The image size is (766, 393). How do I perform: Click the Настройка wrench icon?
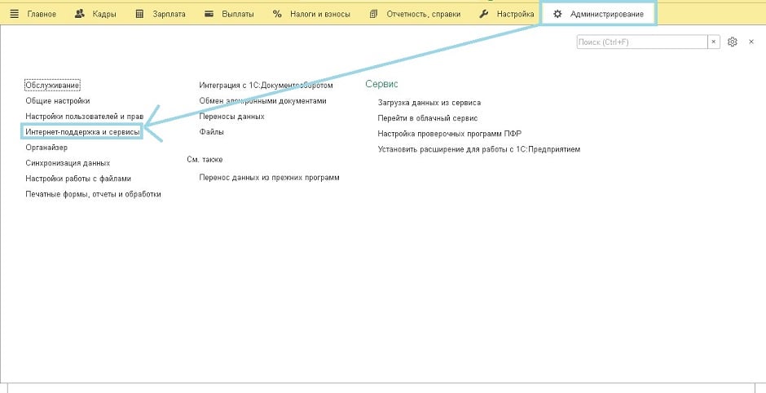pyautogui.click(x=483, y=14)
